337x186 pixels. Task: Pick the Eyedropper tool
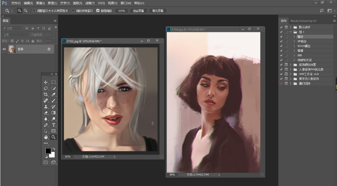pyautogui.click(x=54, y=95)
